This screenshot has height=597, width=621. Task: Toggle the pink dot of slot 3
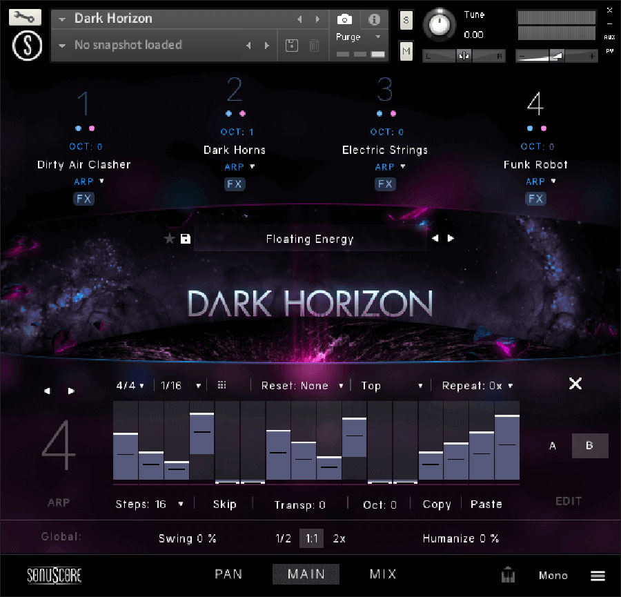(393, 114)
